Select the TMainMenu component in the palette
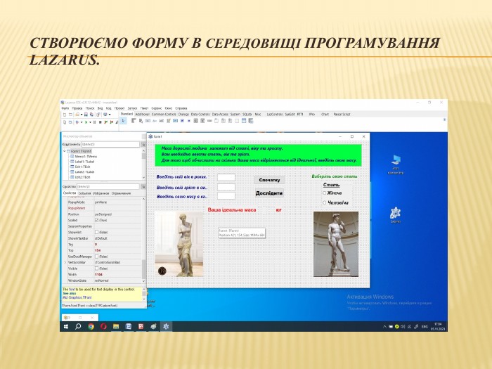492x369 pixels. coord(134,121)
